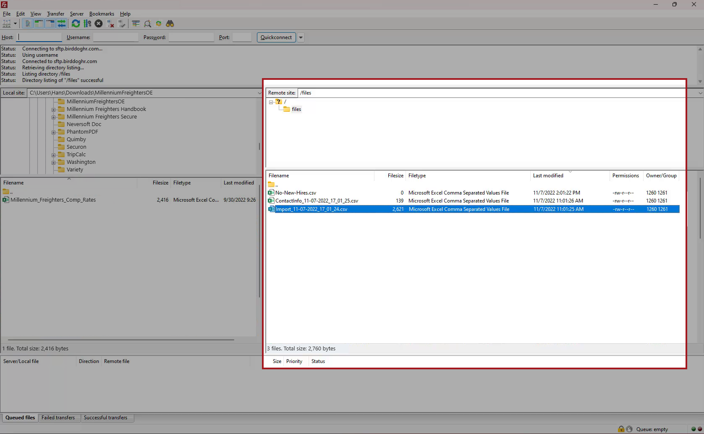Screen dimensions: 704x434
Task: Click the encryption lock icon in status bar
Action: pyautogui.click(x=621, y=429)
